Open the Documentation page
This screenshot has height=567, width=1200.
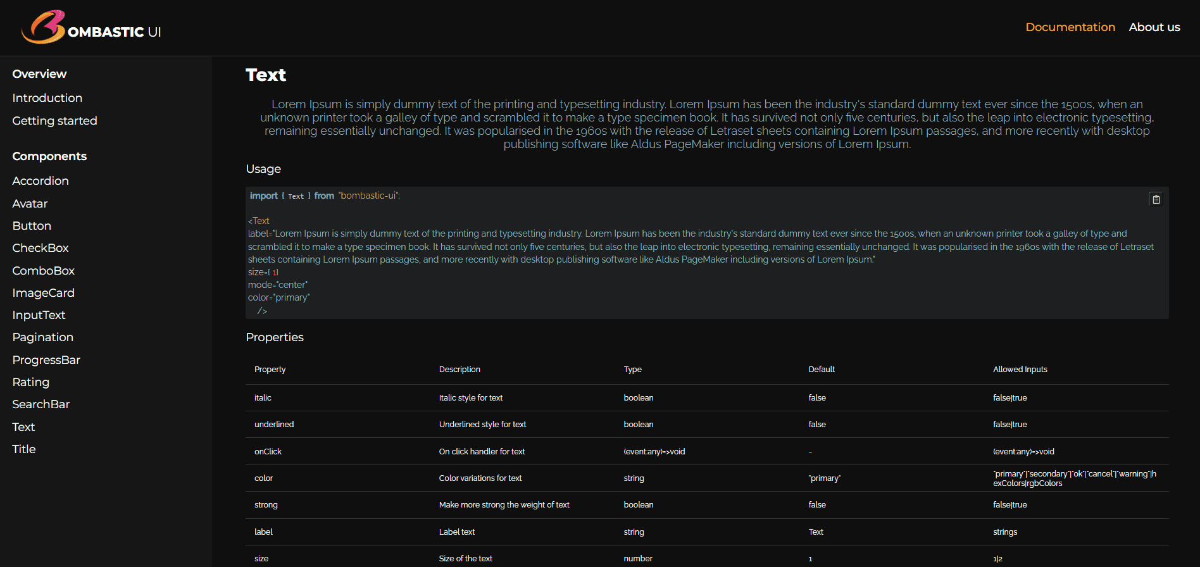(1070, 27)
